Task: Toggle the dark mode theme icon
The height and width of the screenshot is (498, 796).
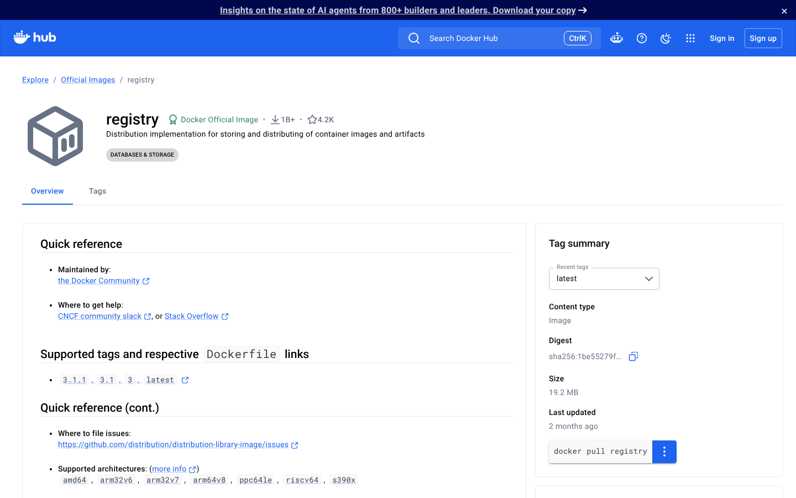Action: point(666,38)
